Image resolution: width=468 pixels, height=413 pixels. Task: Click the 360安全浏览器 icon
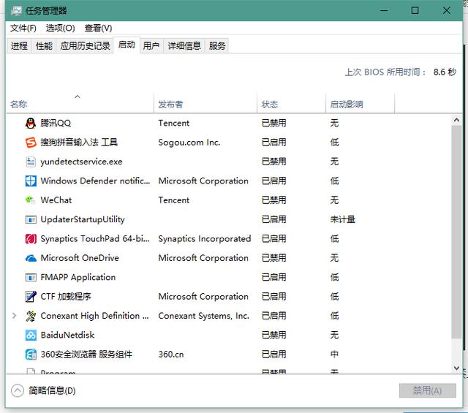(31, 355)
